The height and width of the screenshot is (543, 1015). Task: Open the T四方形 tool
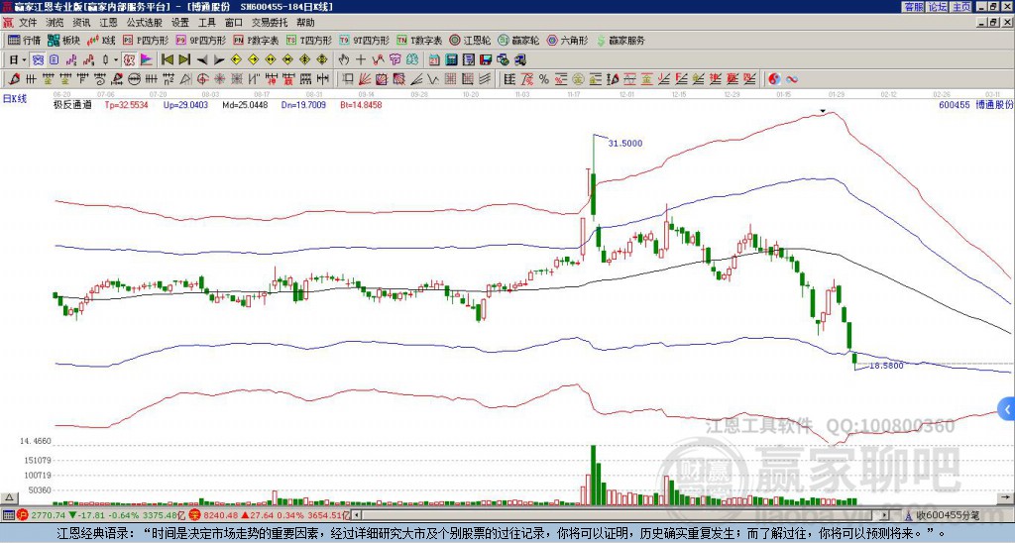pyautogui.click(x=309, y=40)
